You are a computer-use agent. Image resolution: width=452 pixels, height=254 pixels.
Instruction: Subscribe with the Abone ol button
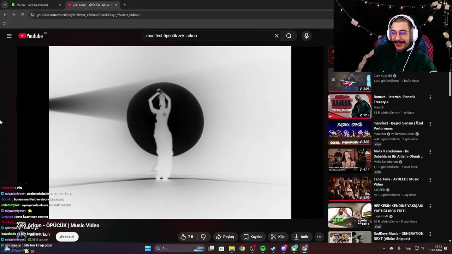click(67, 237)
